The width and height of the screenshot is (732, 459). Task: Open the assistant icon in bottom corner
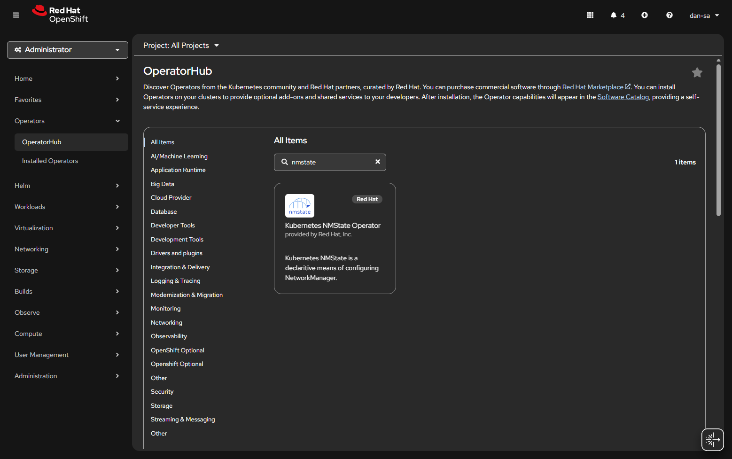pyautogui.click(x=712, y=440)
